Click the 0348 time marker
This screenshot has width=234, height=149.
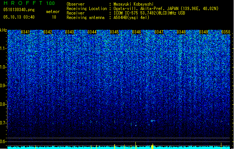pyautogui.click(x=181, y=32)
